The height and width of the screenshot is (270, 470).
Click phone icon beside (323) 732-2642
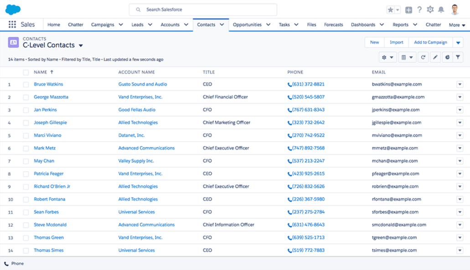coord(289,123)
